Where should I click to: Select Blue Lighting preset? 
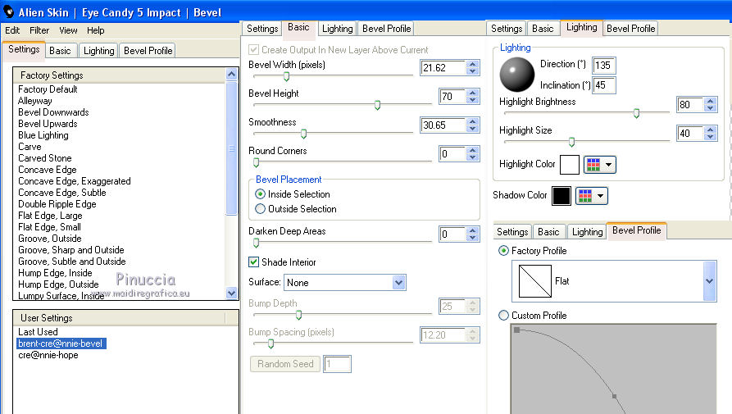tap(43, 135)
